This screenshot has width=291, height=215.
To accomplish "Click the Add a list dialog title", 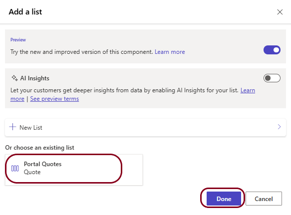I will pyautogui.click(x=25, y=12).
